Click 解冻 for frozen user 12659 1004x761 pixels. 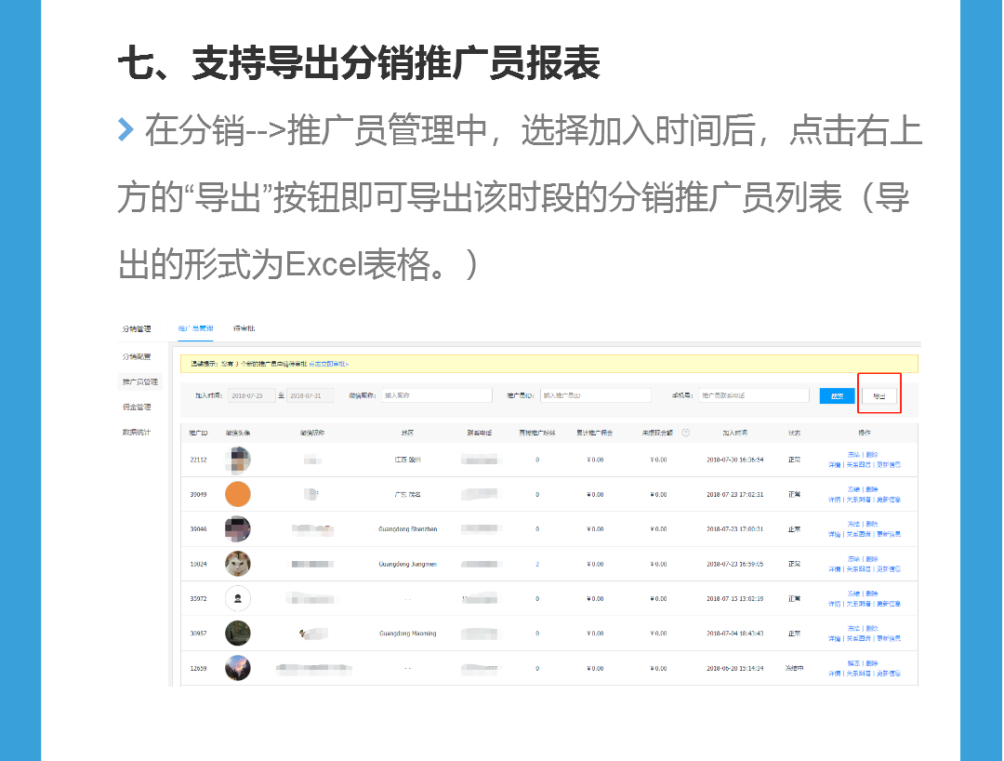(852, 663)
